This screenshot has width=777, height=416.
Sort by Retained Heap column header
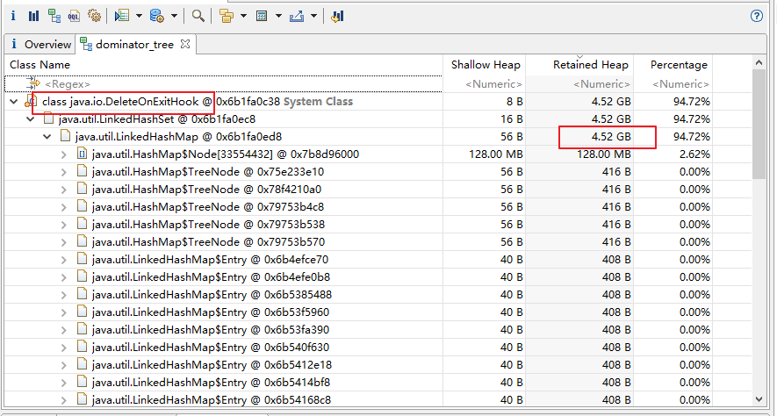[579, 64]
